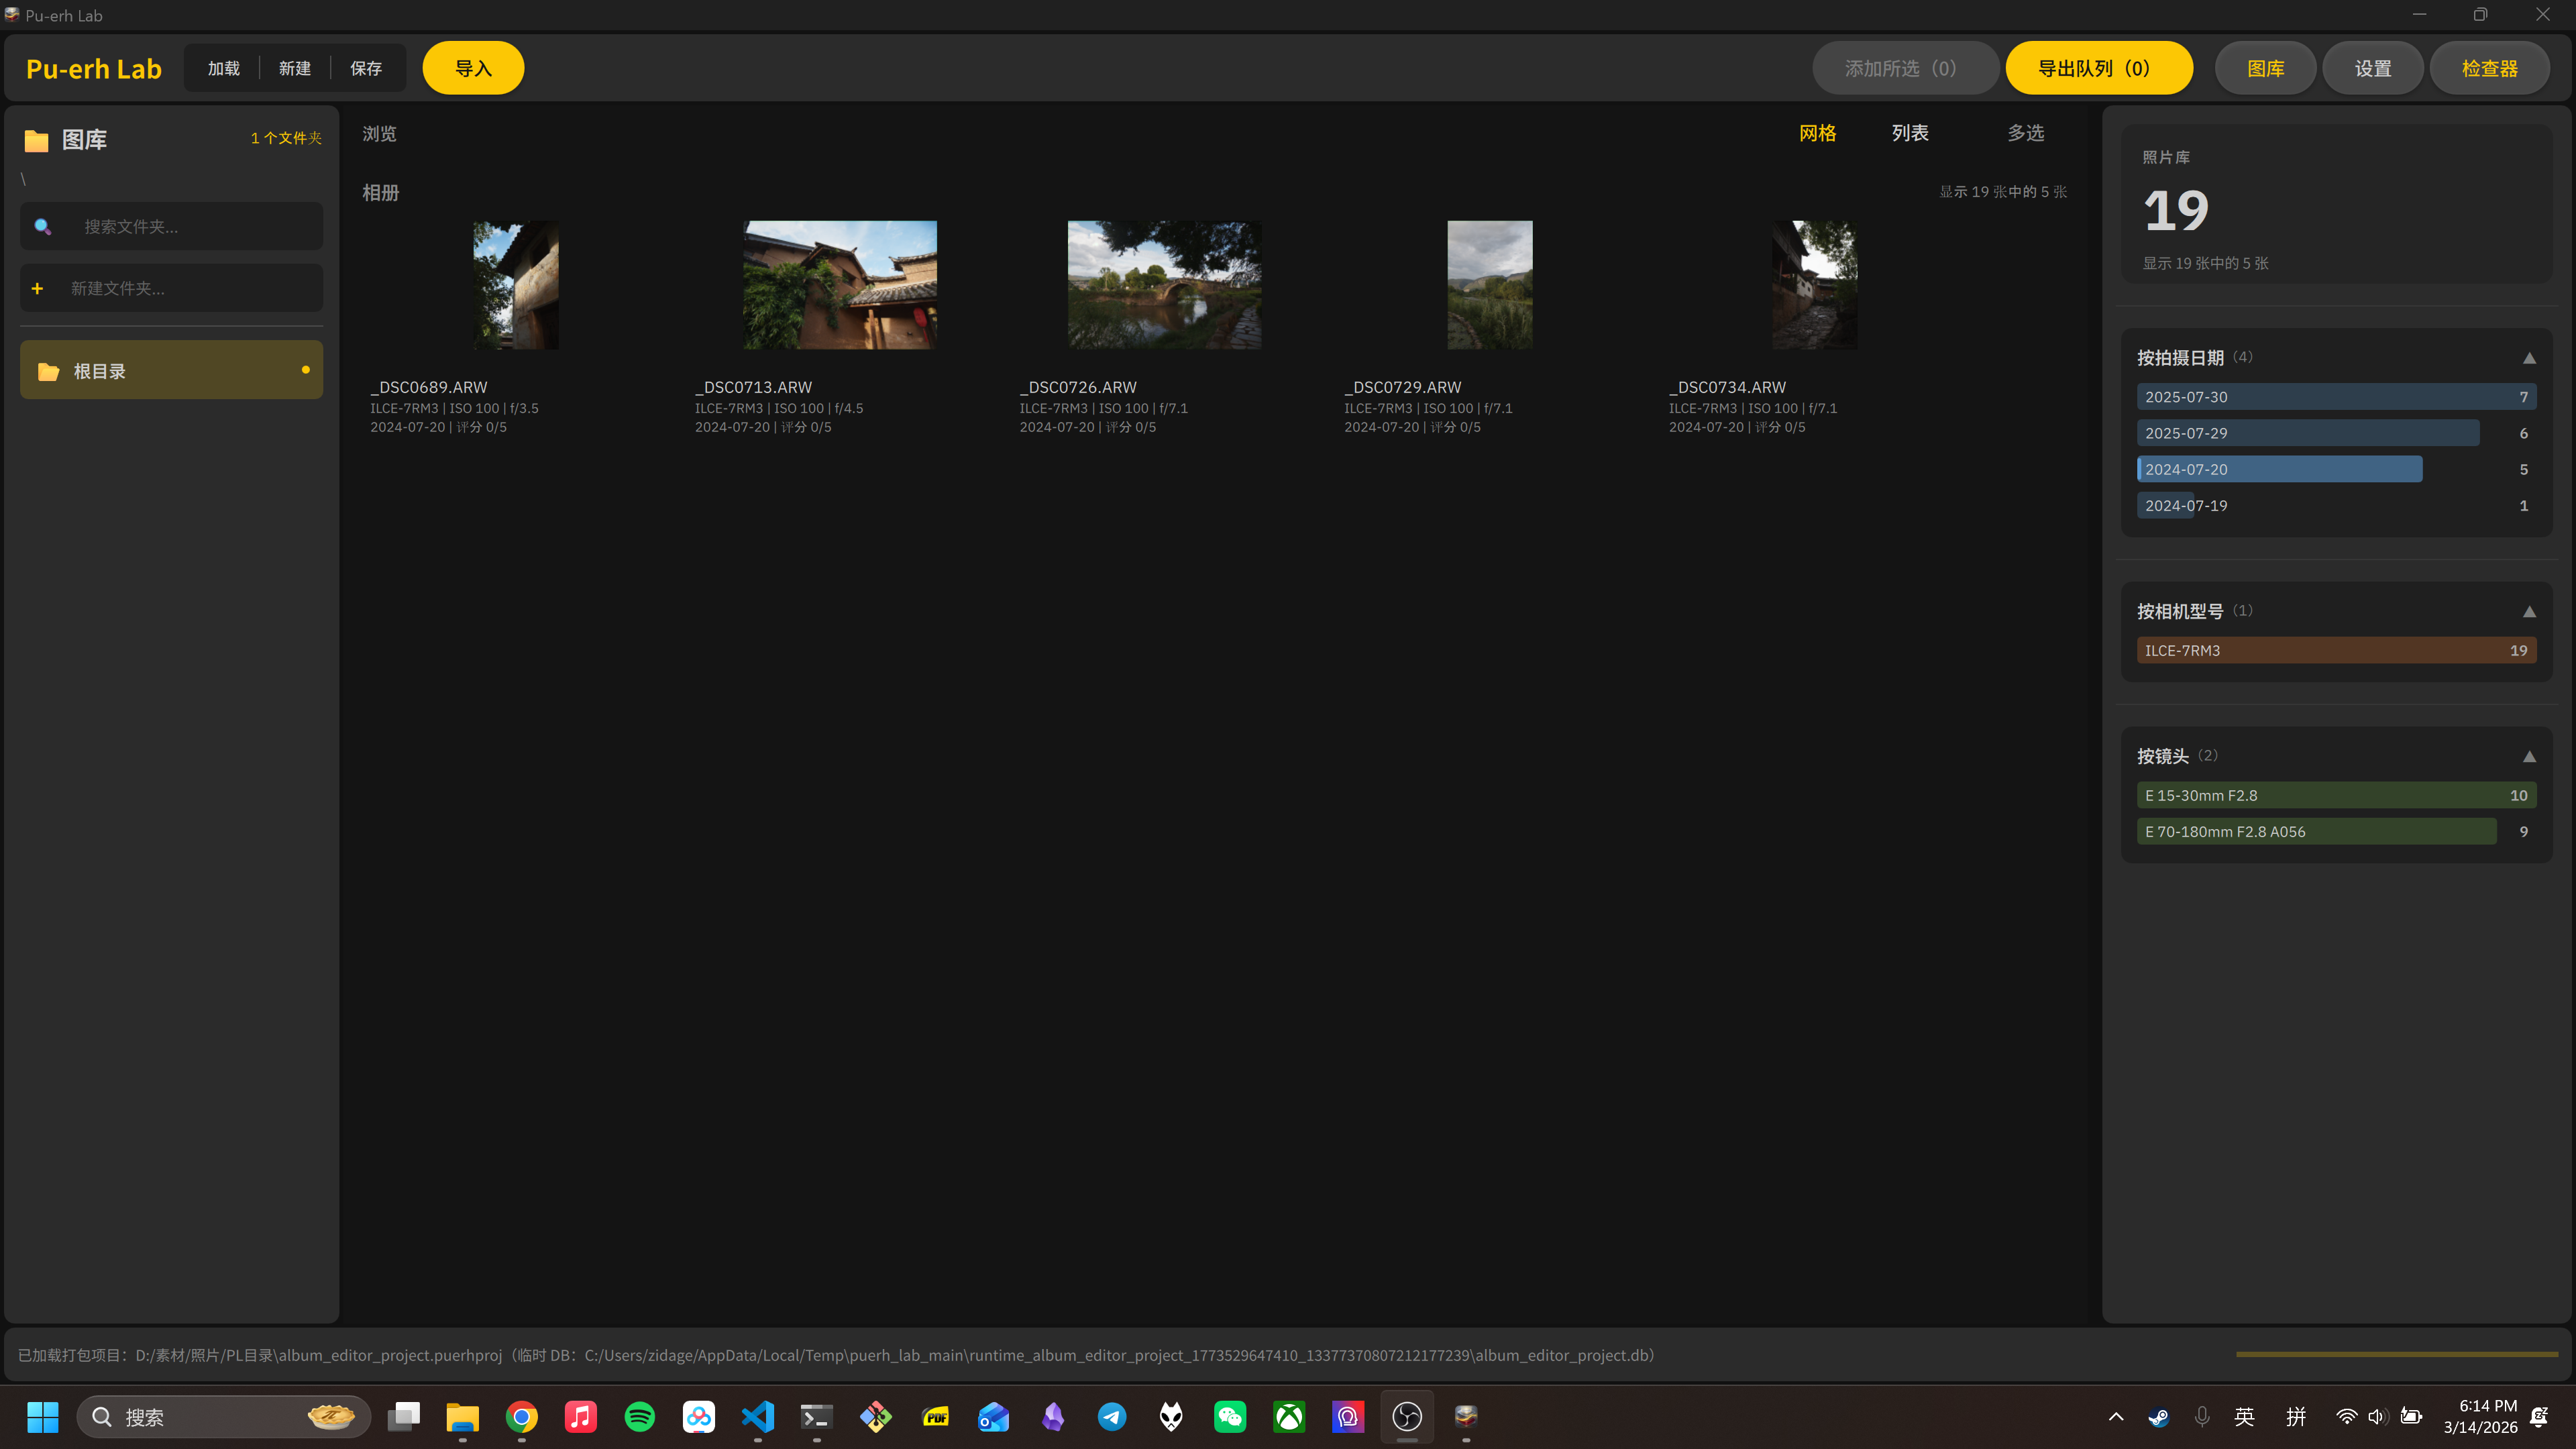Filter by date bar 2025-07-30
This screenshot has height=1449, width=2576.
(x=2335, y=397)
